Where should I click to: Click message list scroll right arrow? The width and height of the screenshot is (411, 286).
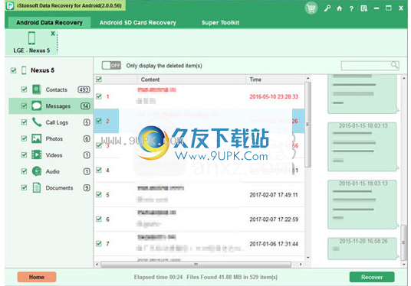point(301,265)
